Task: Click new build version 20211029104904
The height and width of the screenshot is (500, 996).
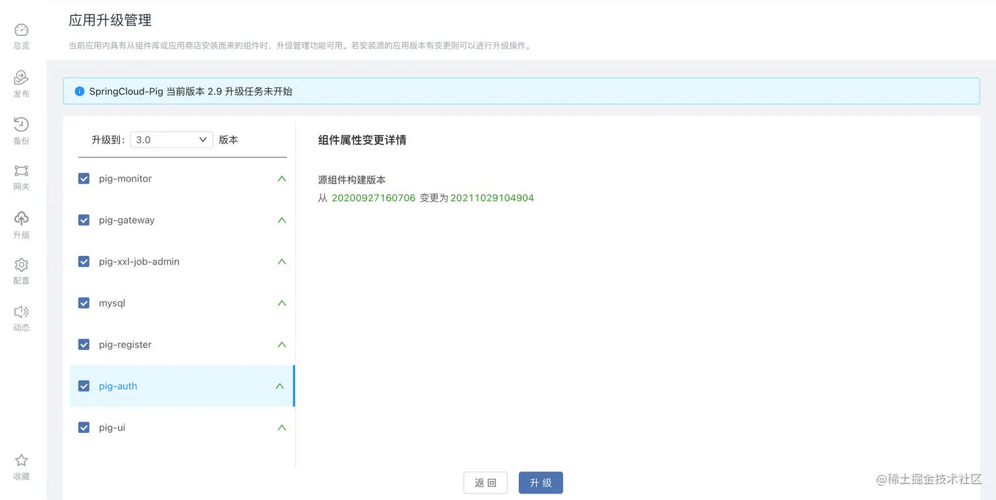Action: tap(492, 197)
